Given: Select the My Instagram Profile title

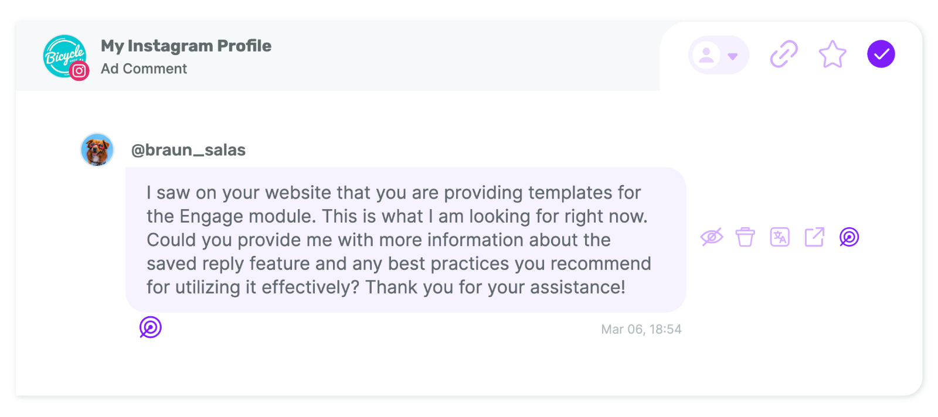Looking at the screenshot, I should (186, 46).
